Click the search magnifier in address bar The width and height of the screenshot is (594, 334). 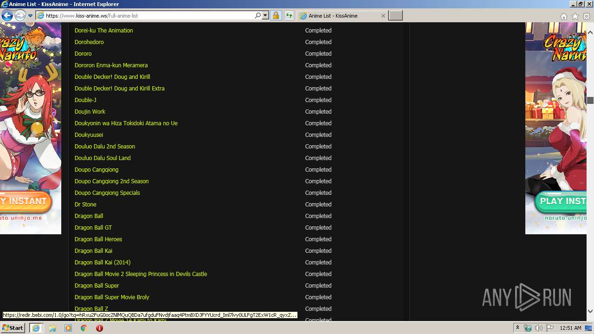[x=258, y=15]
